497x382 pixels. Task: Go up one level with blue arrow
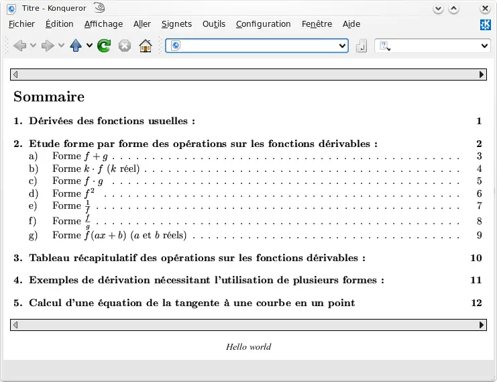click(x=76, y=46)
